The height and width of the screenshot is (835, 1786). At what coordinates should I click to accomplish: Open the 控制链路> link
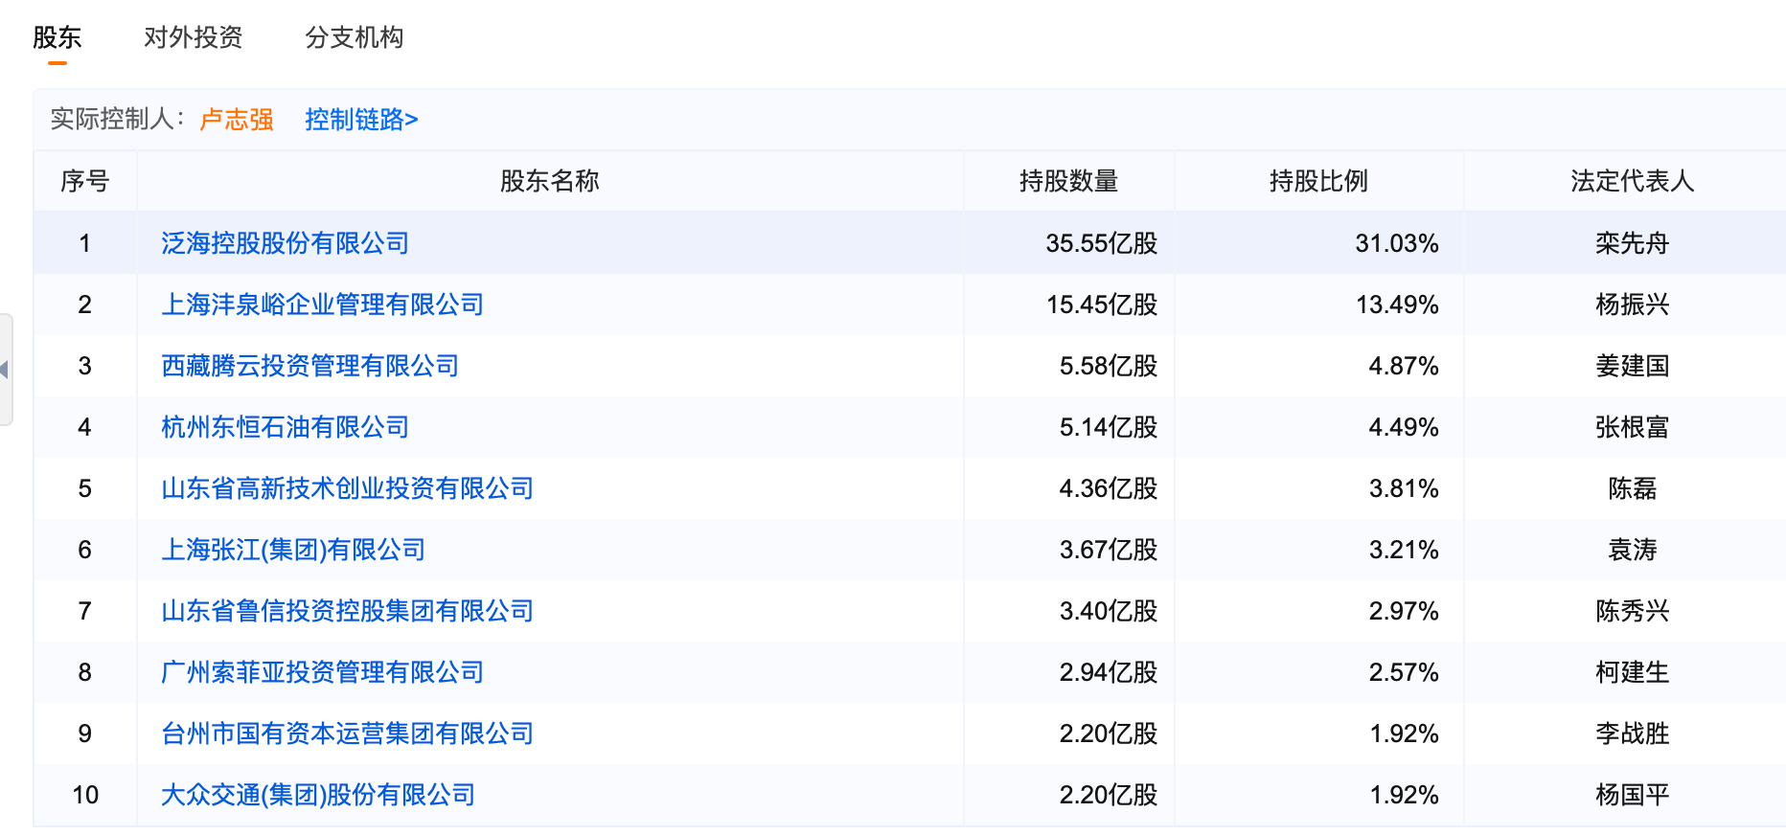coord(361,120)
